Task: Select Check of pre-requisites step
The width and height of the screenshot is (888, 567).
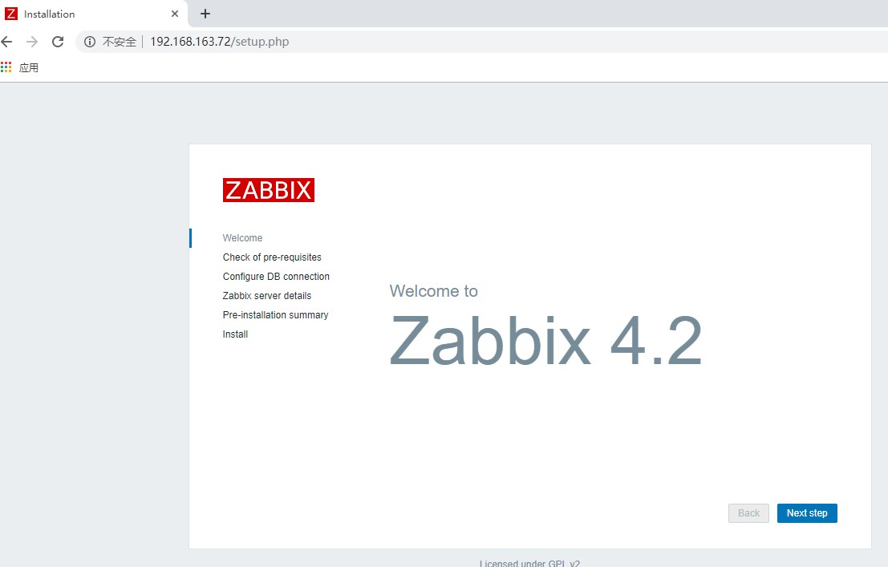Action: pyautogui.click(x=272, y=257)
